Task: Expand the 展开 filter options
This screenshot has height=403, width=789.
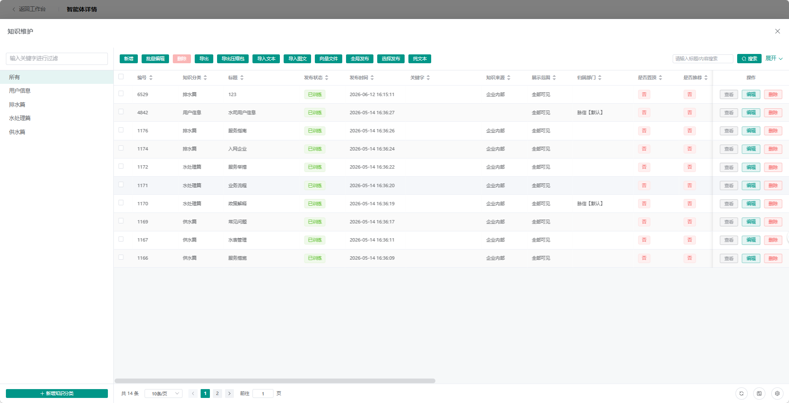Action: 774,59
